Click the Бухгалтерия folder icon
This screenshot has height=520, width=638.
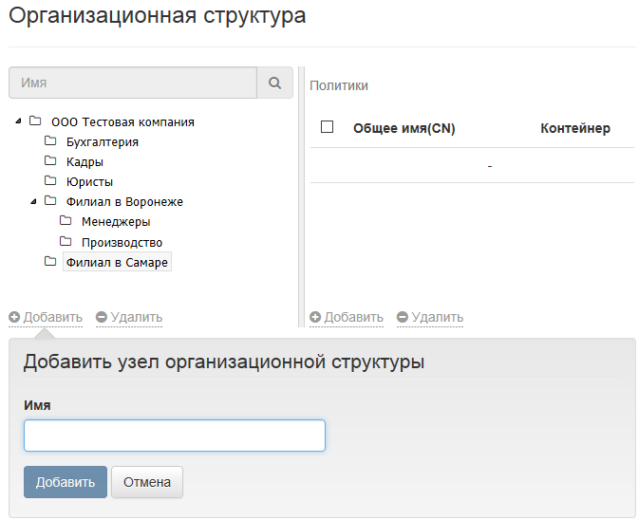click(50, 141)
